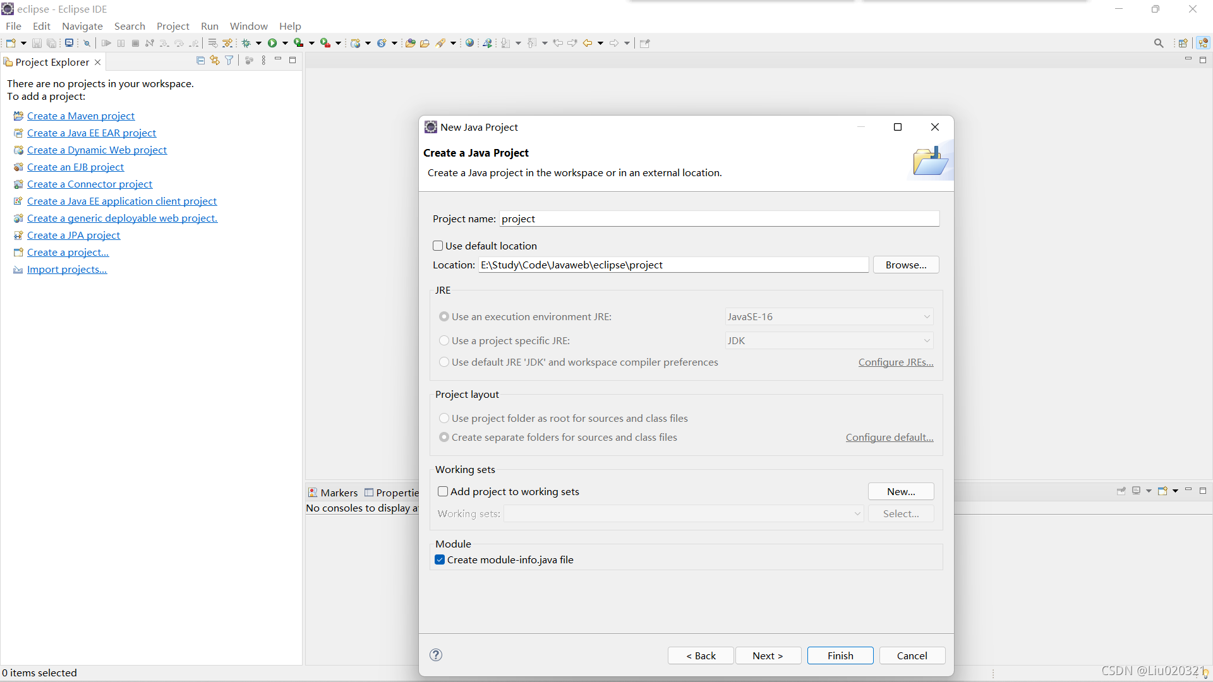Expand the Run button dropdown arrow
This screenshot has width=1213, height=682.
click(x=285, y=43)
